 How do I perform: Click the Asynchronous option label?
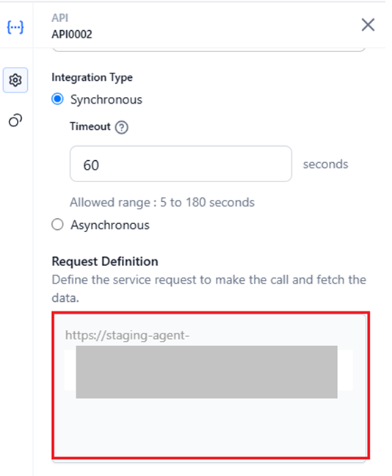pos(110,226)
